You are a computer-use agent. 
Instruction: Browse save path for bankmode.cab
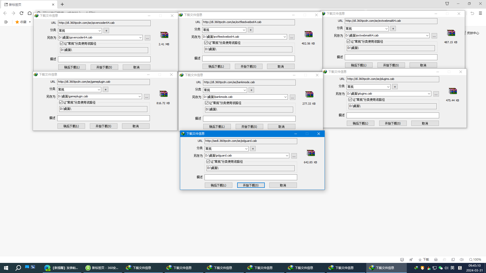click(292, 97)
